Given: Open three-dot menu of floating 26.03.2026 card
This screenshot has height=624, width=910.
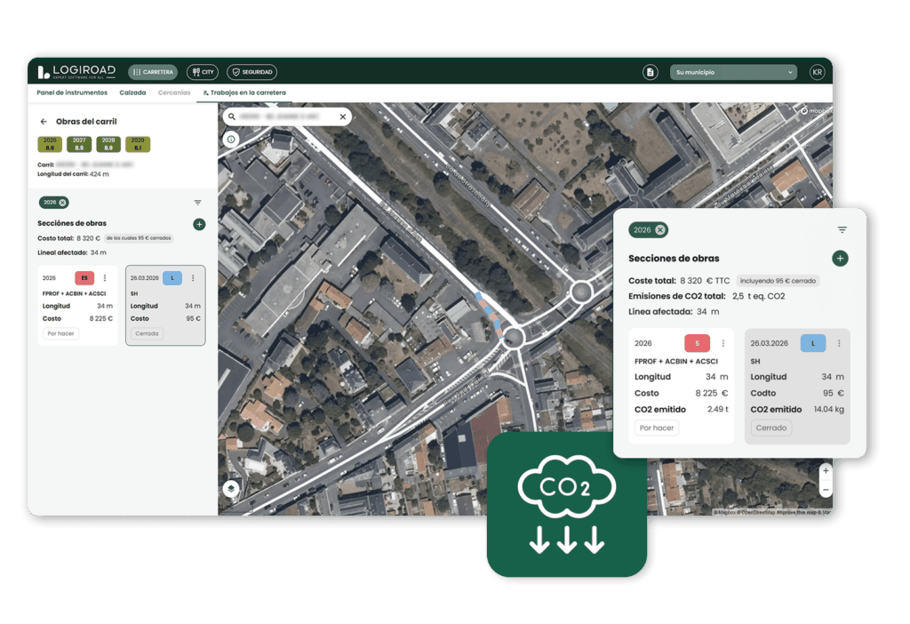Looking at the screenshot, I should tap(839, 343).
